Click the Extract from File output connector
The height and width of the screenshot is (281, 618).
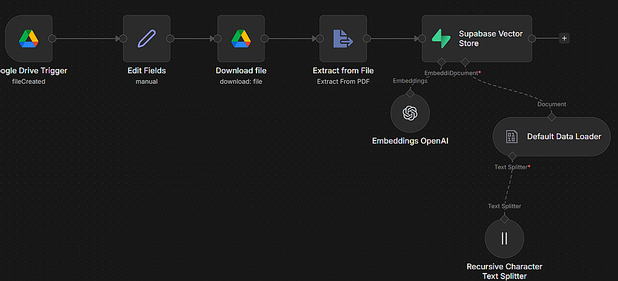tap(367, 39)
